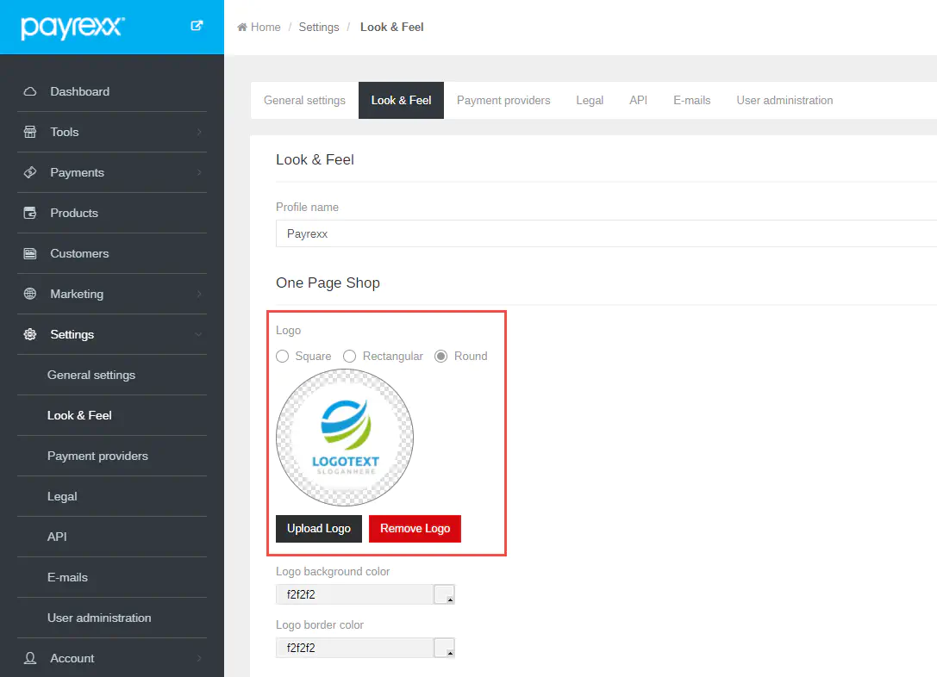The width and height of the screenshot is (937, 677).
Task: Click the Tools shop icon in sidebar
Action: point(30,132)
